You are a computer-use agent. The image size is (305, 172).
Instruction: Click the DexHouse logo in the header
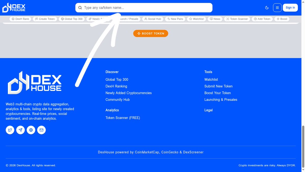[x=14, y=7]
